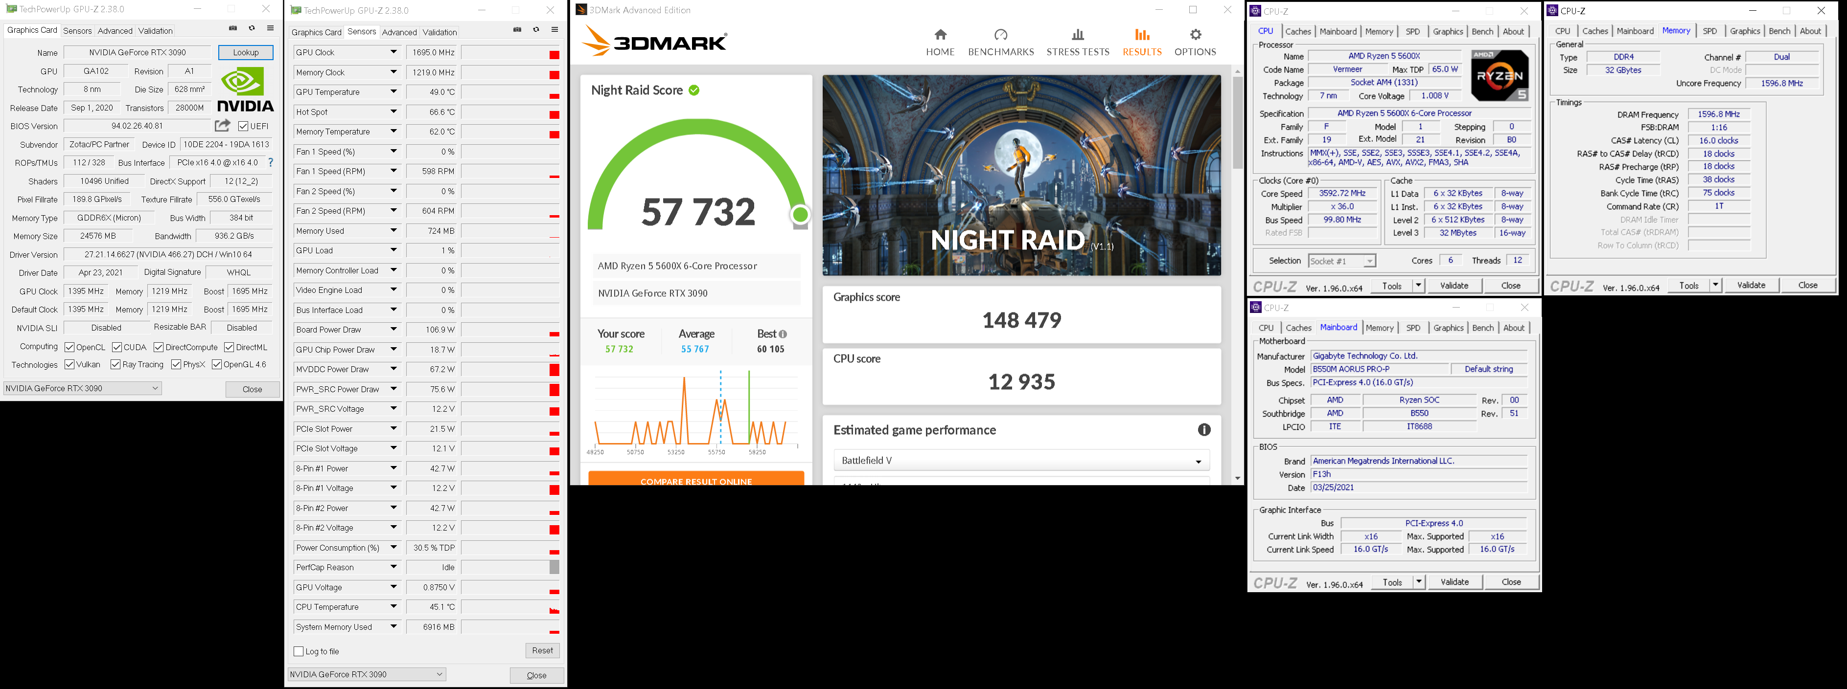Screen dimensions: 1847x689
Task: Click Validate in the CPU-Z CPU window
Action: tap(1454, 286)
